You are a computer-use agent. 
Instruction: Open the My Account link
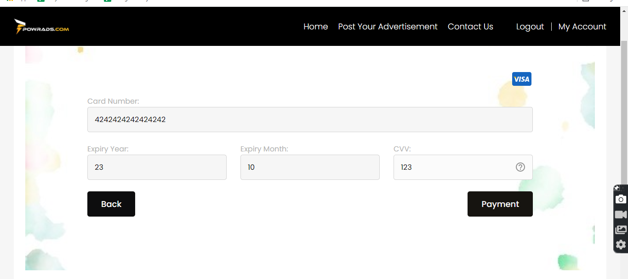click(582, 27)
